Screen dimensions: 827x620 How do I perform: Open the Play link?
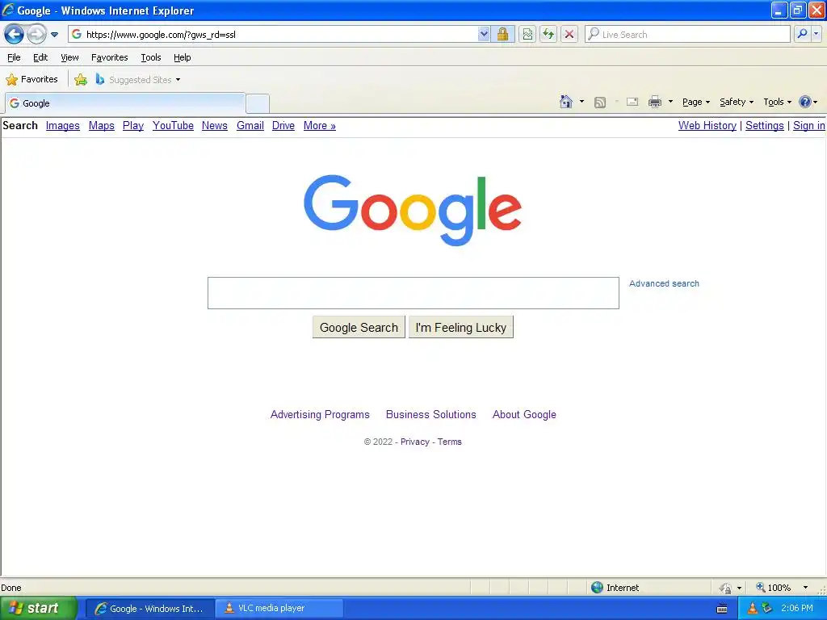point(133,126)
